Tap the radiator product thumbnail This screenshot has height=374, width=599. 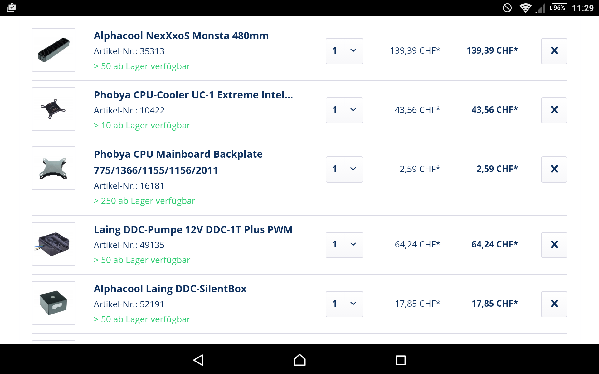click(x=54, y=50)
